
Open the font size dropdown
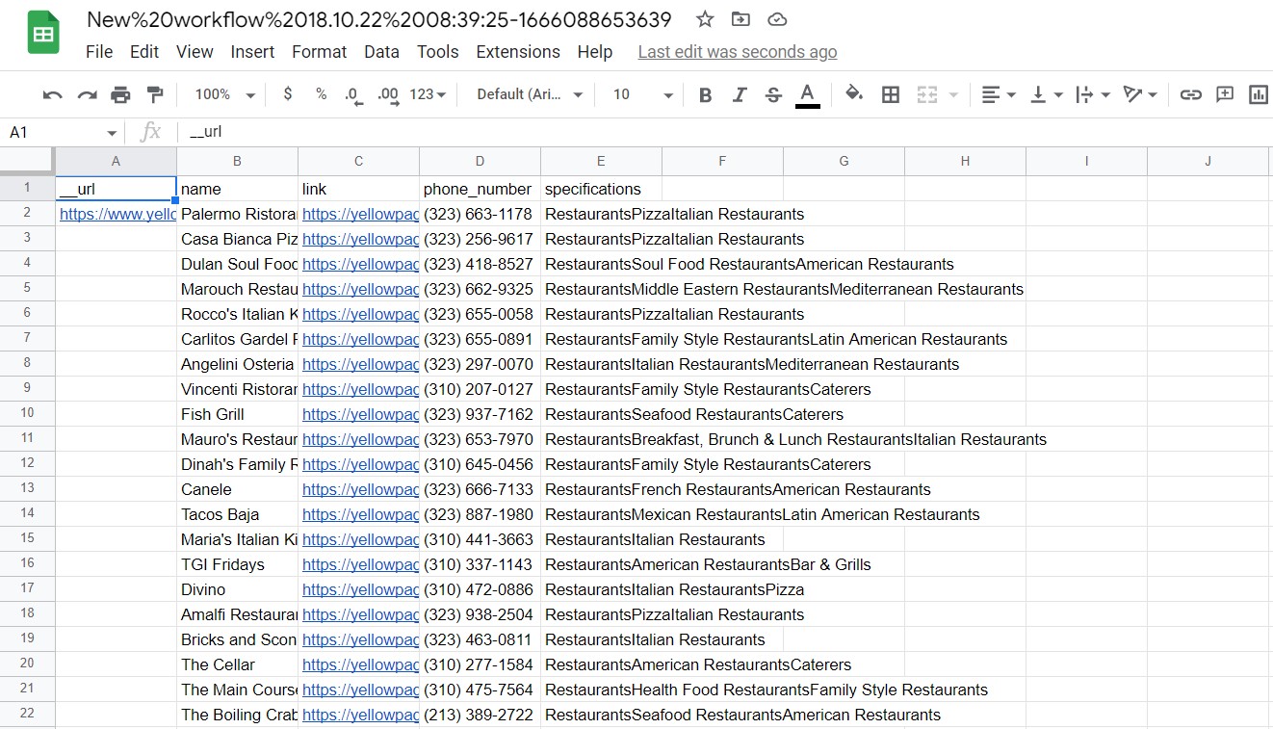642,94
